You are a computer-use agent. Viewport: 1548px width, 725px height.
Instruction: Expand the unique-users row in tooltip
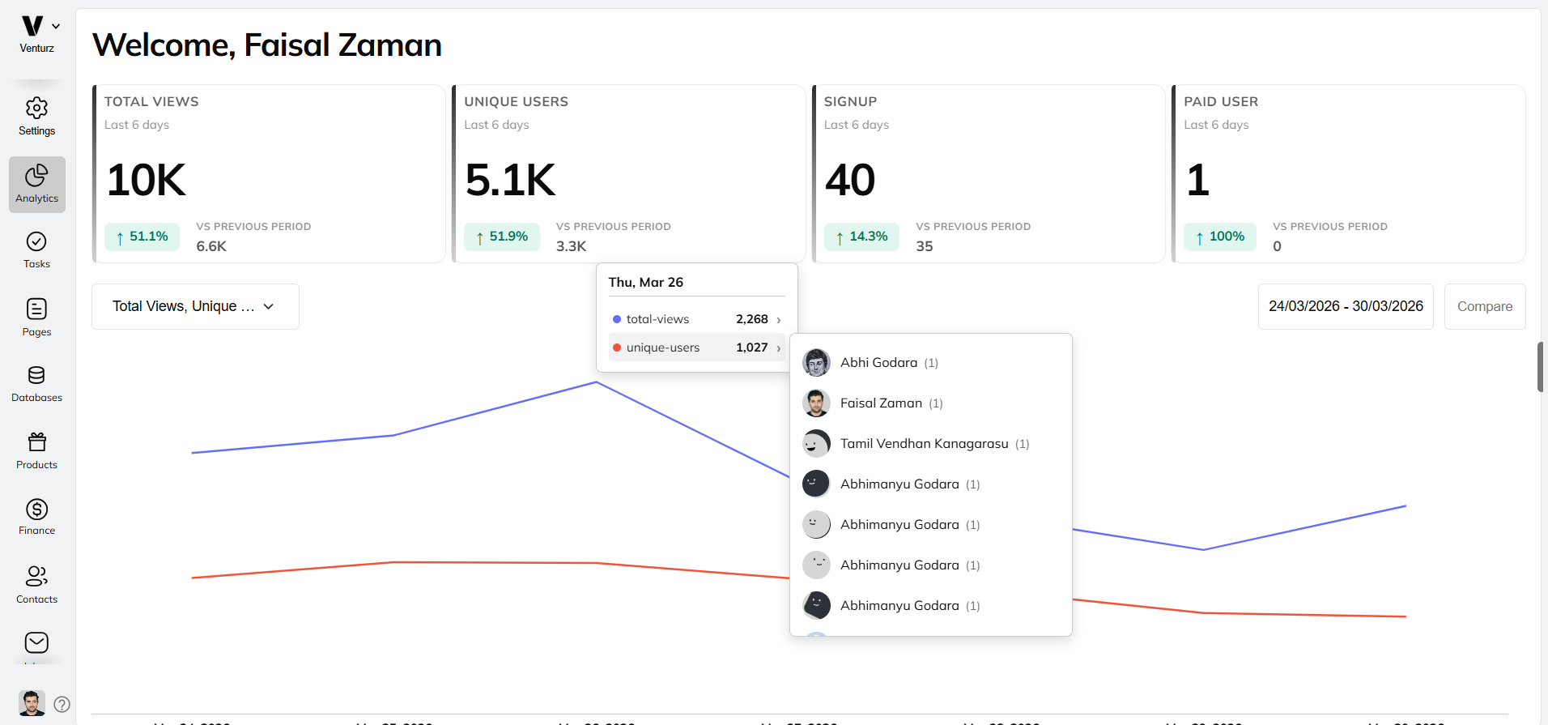point(696,348)
